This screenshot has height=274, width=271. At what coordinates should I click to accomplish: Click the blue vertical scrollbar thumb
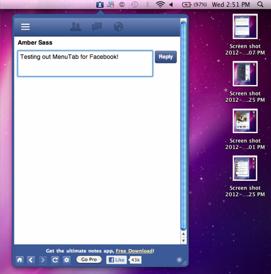(183, 126)
